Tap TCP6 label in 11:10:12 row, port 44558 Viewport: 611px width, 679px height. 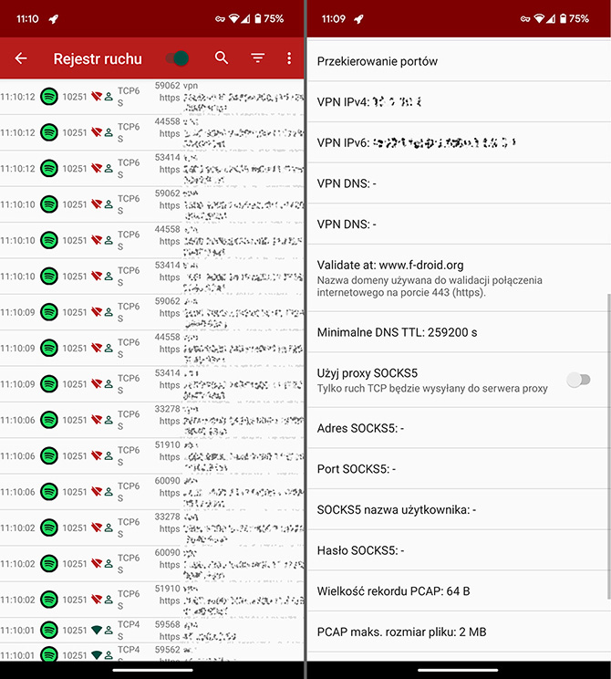pos(129,127)
